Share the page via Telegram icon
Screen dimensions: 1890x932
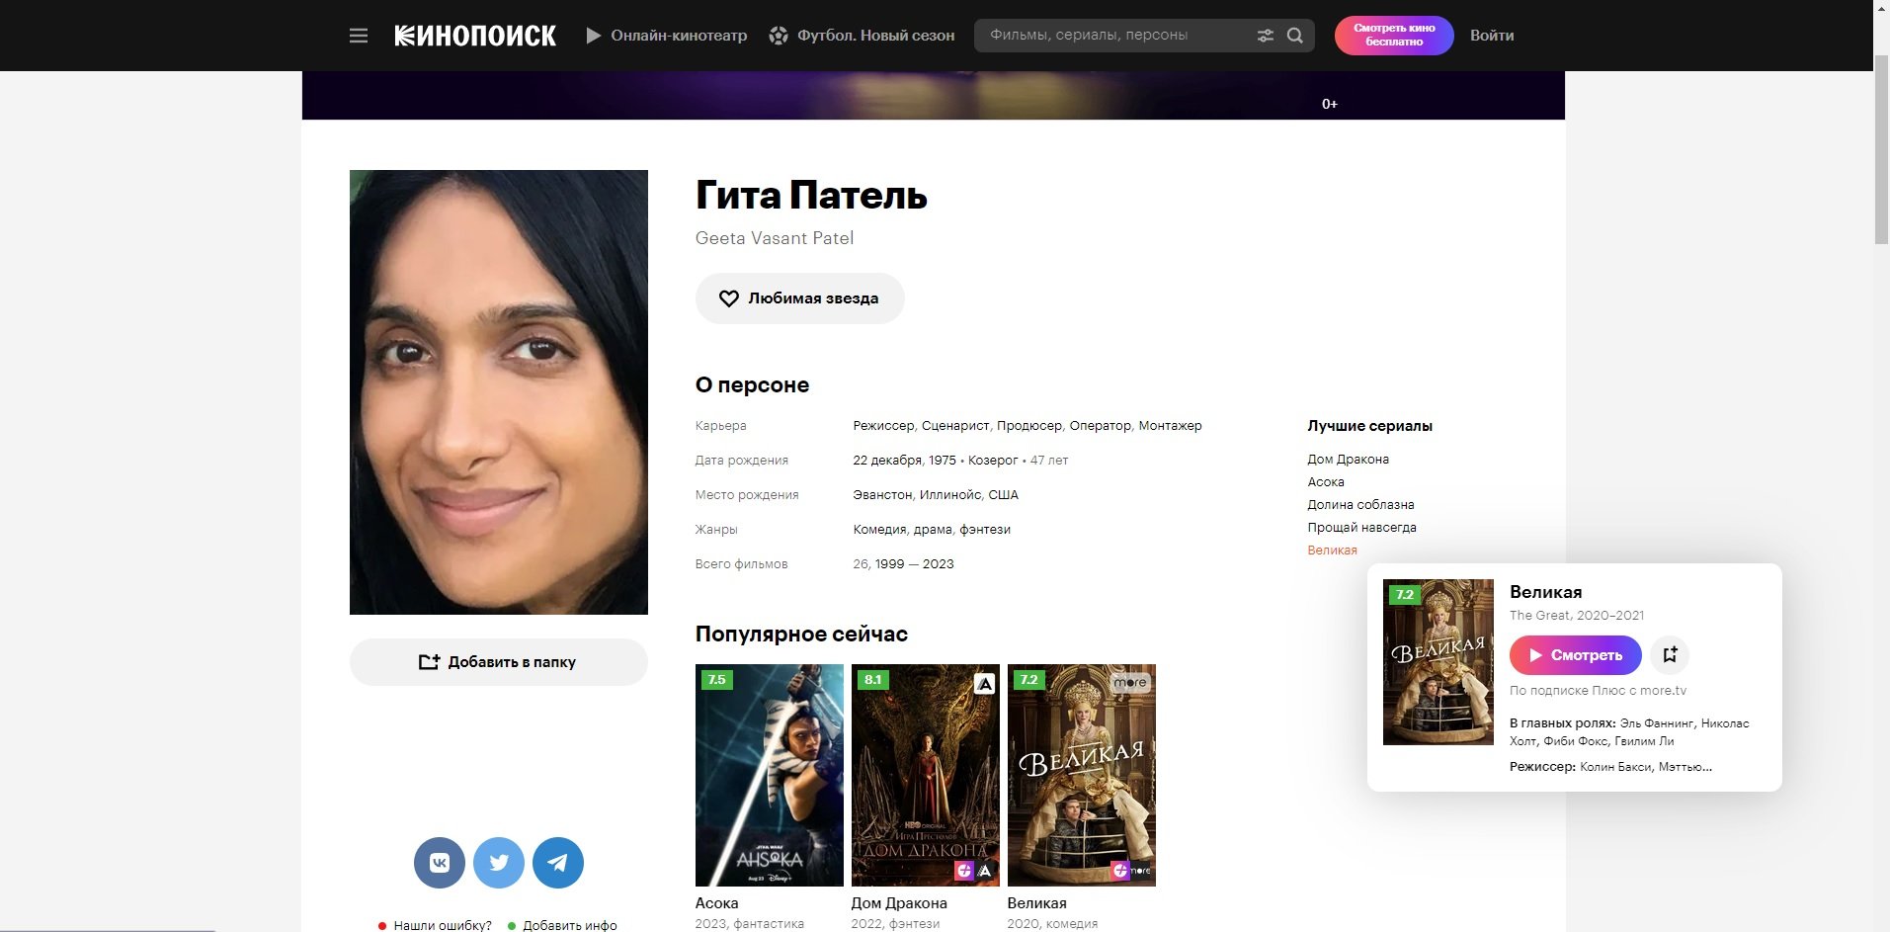coord(558,863)
